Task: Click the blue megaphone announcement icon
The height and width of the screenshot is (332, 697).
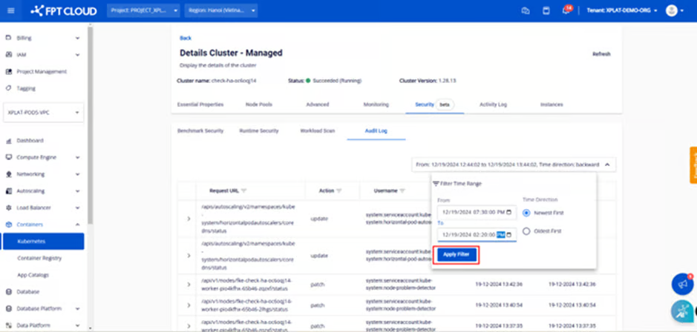Action: [681, 284]
